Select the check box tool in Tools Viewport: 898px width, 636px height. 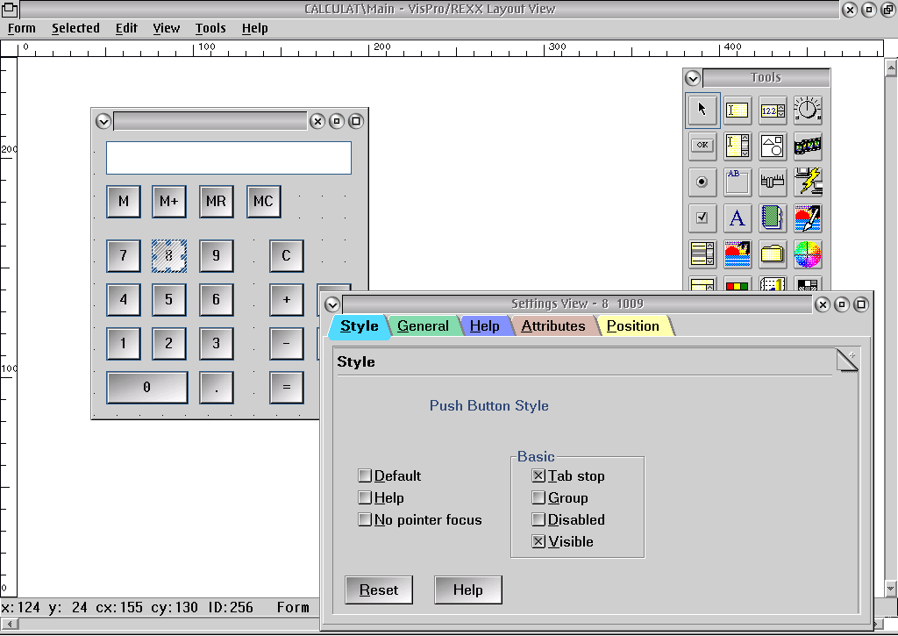(x=702, y=218)
